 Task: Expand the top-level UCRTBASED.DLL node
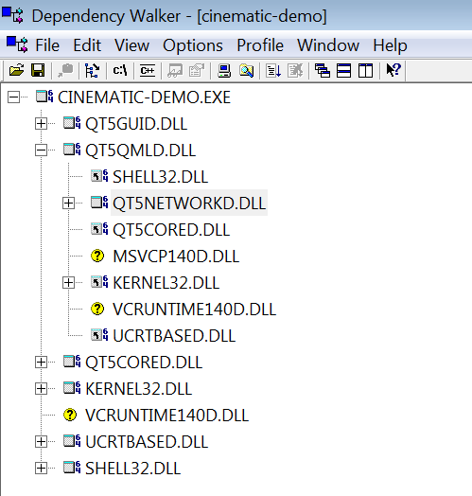[41, 441]
